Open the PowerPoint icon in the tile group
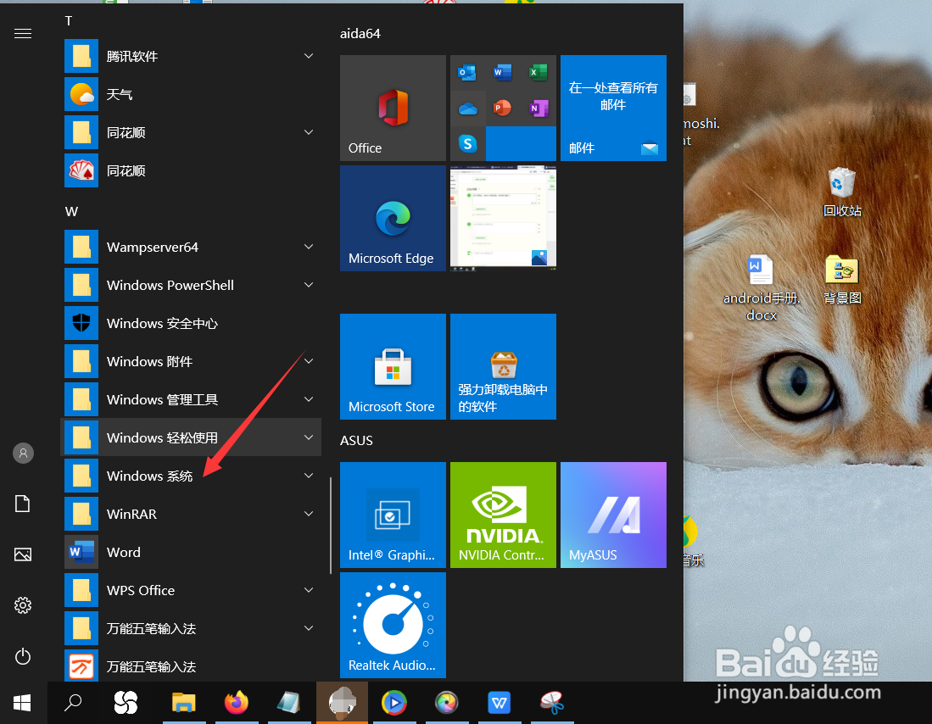Viewport: 932px width, 724px height. point(502,109)
